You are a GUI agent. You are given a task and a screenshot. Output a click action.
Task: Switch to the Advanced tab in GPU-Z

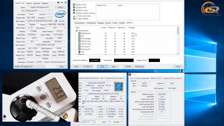(37, 3)
